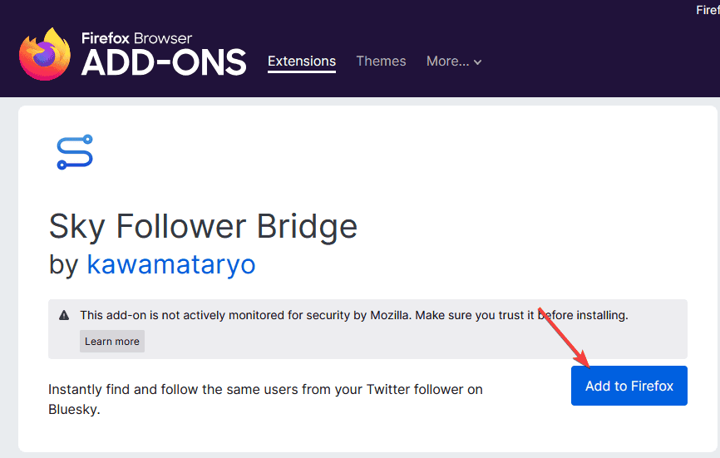The image size is (720, 458).
Task: Click the Firefox logo icon
Action: pos(45,55)
